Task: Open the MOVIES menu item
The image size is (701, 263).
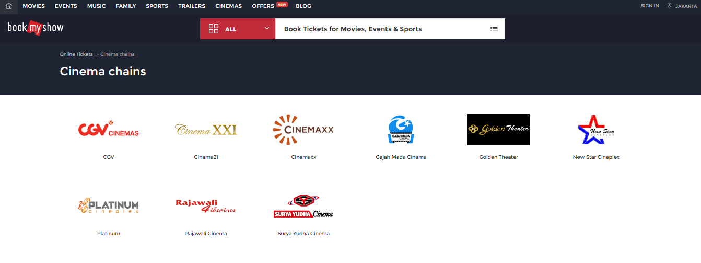Action: click(33, 6)
